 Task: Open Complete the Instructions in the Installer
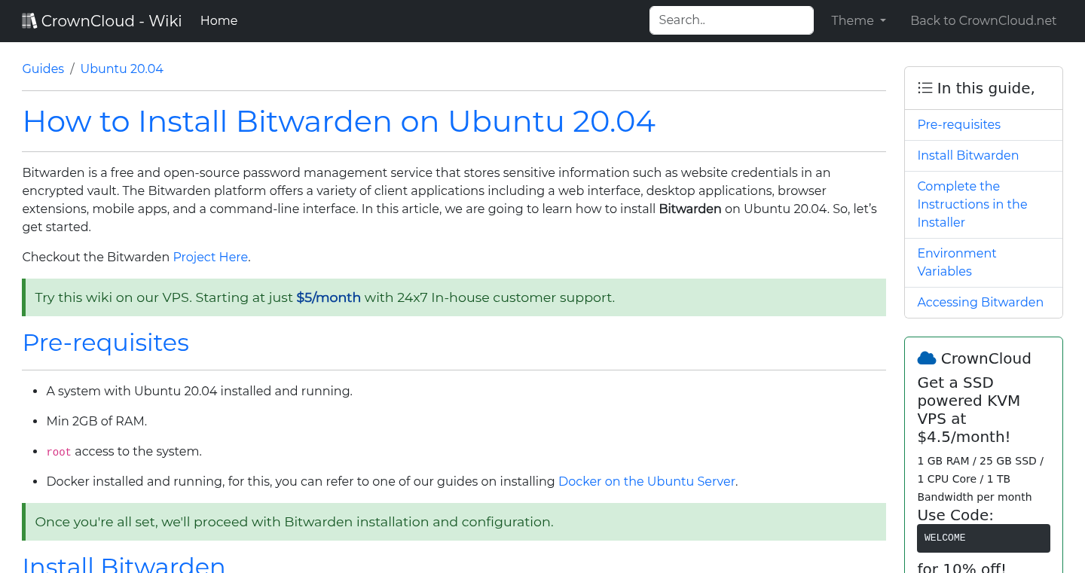point(972,204)
